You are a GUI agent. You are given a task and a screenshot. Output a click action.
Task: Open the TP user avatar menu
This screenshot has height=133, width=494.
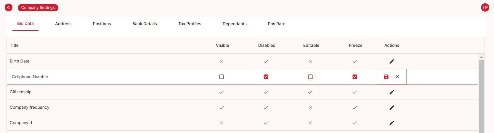[x=485, y=7]
